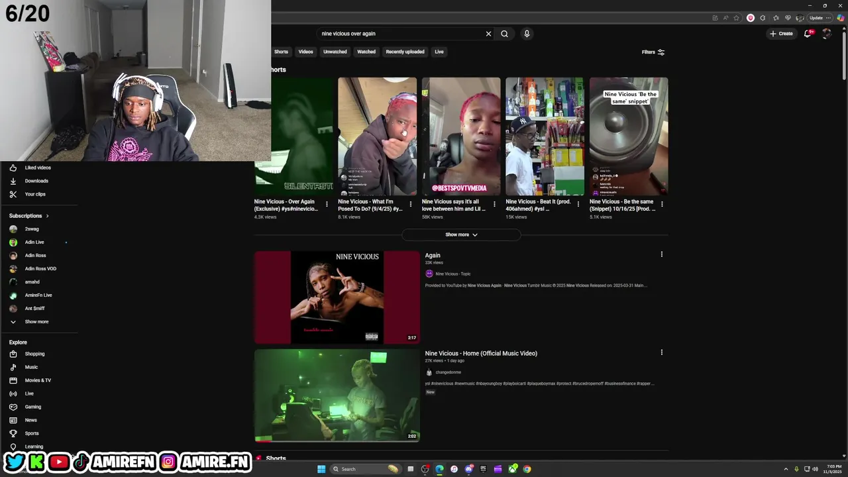848x477 pixels.
Task: Click the browser Update button
Action: click(x=816, y=18)
